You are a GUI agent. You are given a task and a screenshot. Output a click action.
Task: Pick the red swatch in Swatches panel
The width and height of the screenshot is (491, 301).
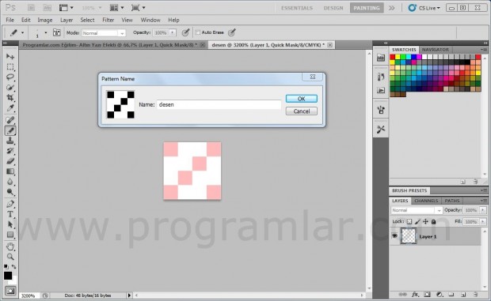click(x=392, y=57)
